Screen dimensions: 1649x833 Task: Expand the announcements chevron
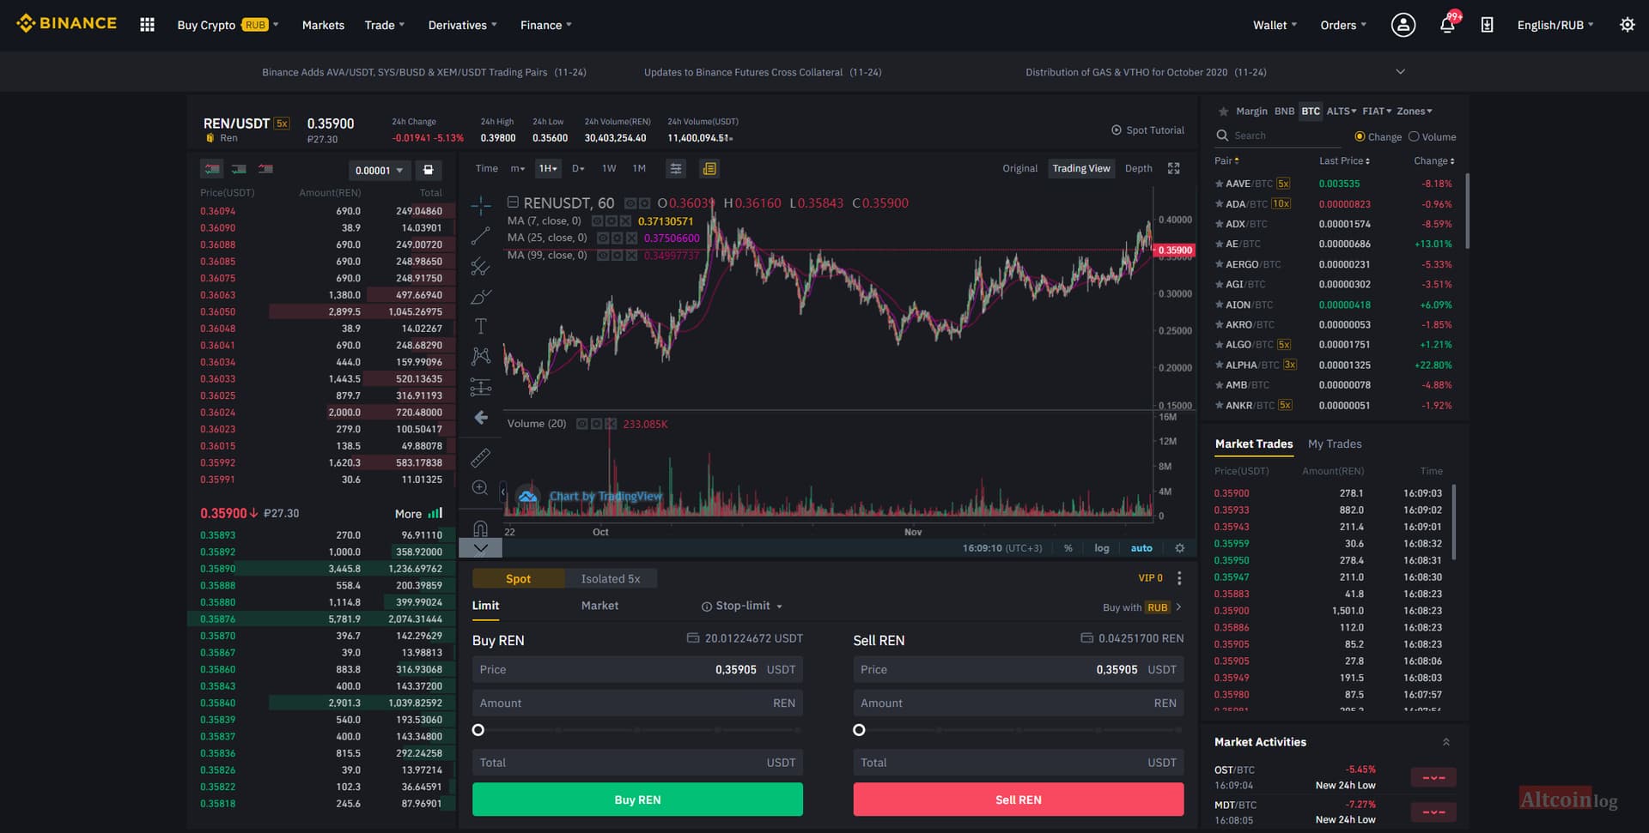click(1400, 72)
